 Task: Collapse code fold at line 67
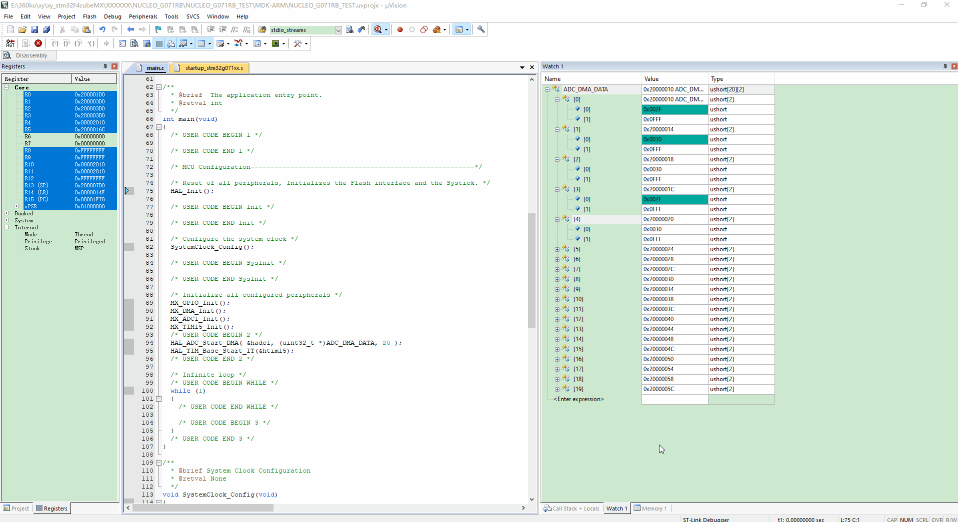click(x=158, y=127)
